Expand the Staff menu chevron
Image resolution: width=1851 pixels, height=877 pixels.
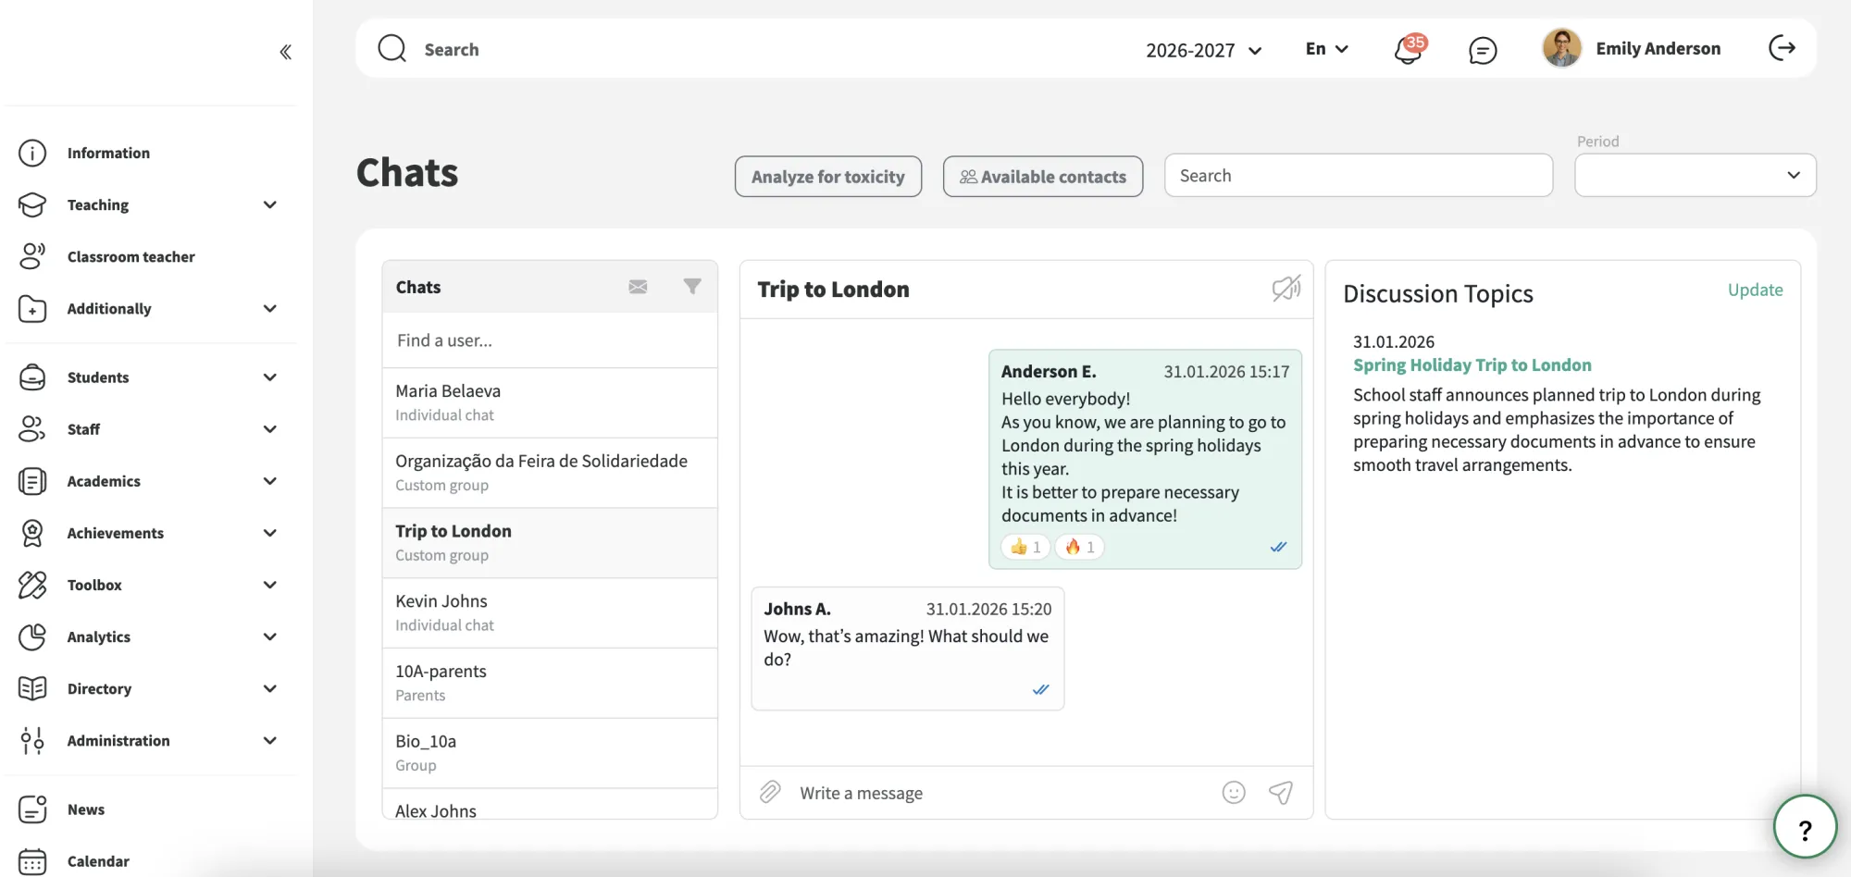[x=270, y=429]
